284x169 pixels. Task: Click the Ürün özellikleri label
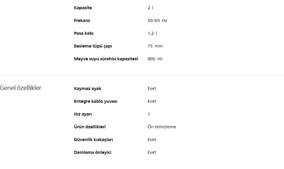tap(90, 127)
